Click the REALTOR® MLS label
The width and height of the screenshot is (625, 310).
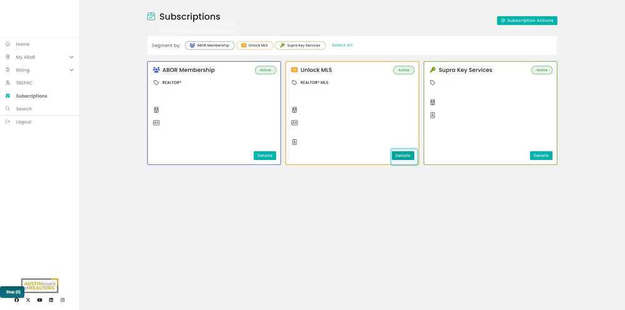(x=314, y=82)
